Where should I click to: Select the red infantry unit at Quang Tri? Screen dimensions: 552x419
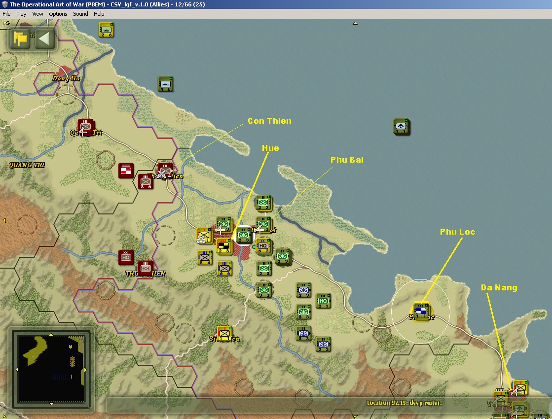coord(85,127)
